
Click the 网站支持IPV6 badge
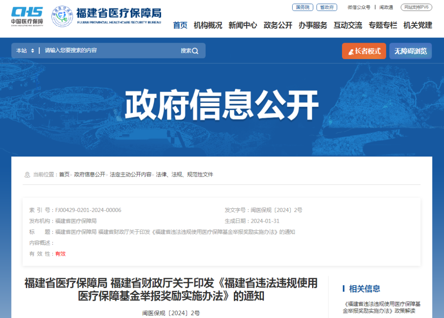(416, 7)
